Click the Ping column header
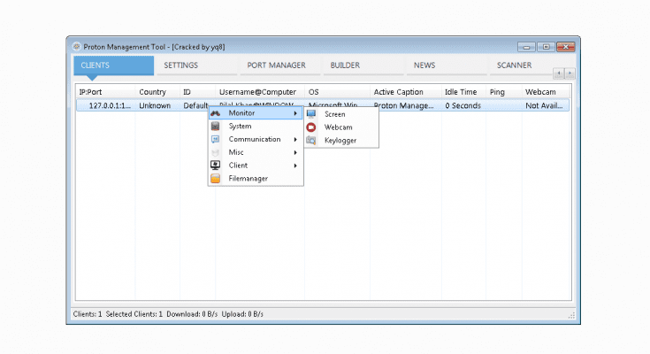 pos(497,92)
